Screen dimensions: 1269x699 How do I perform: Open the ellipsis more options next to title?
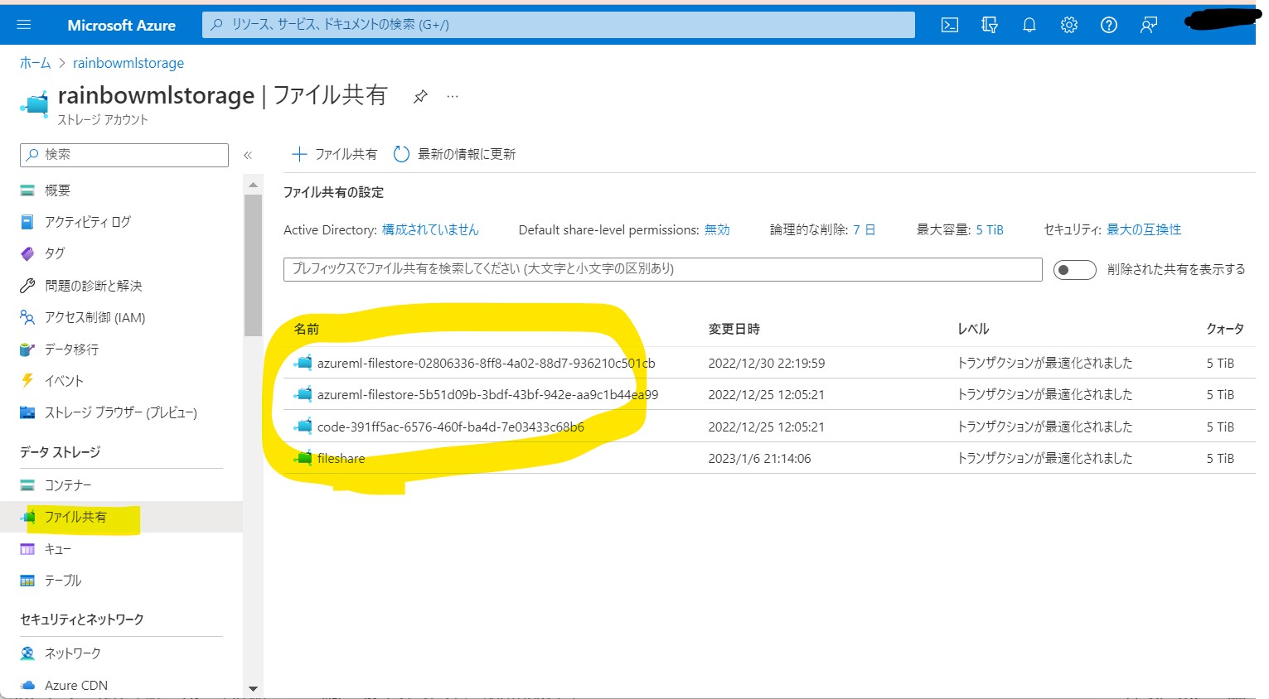453,96
